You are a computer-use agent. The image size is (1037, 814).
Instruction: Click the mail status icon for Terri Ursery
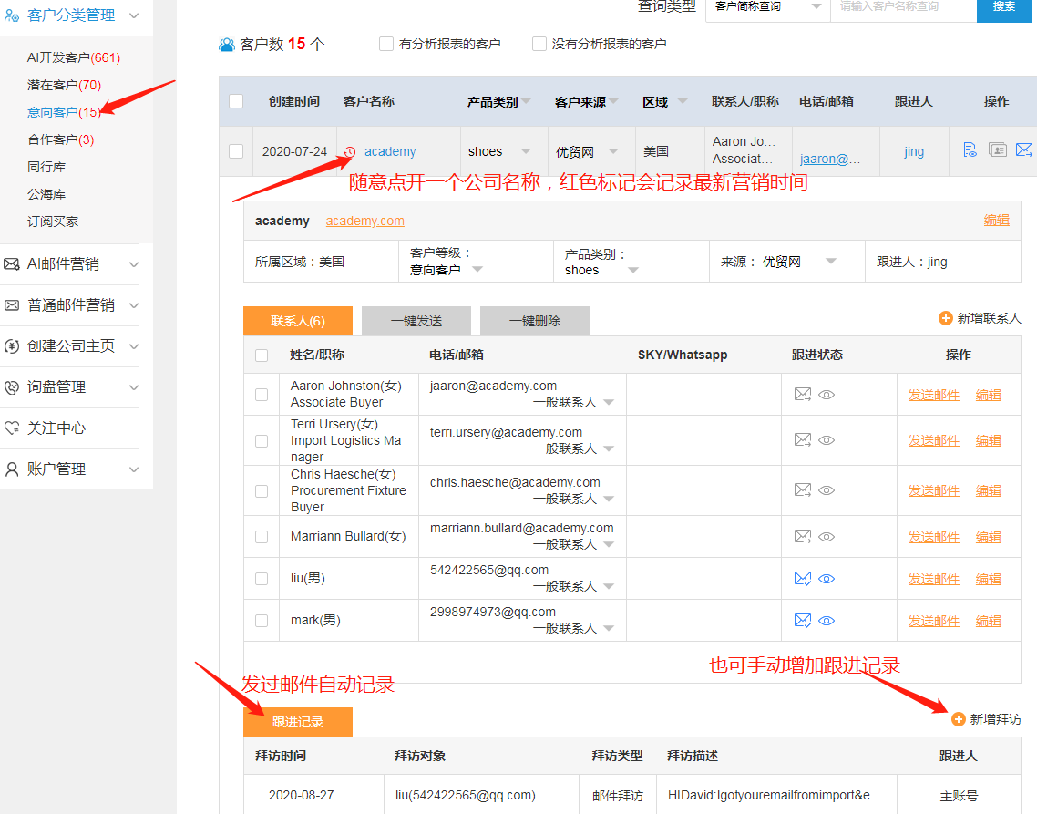pos(802,440)
